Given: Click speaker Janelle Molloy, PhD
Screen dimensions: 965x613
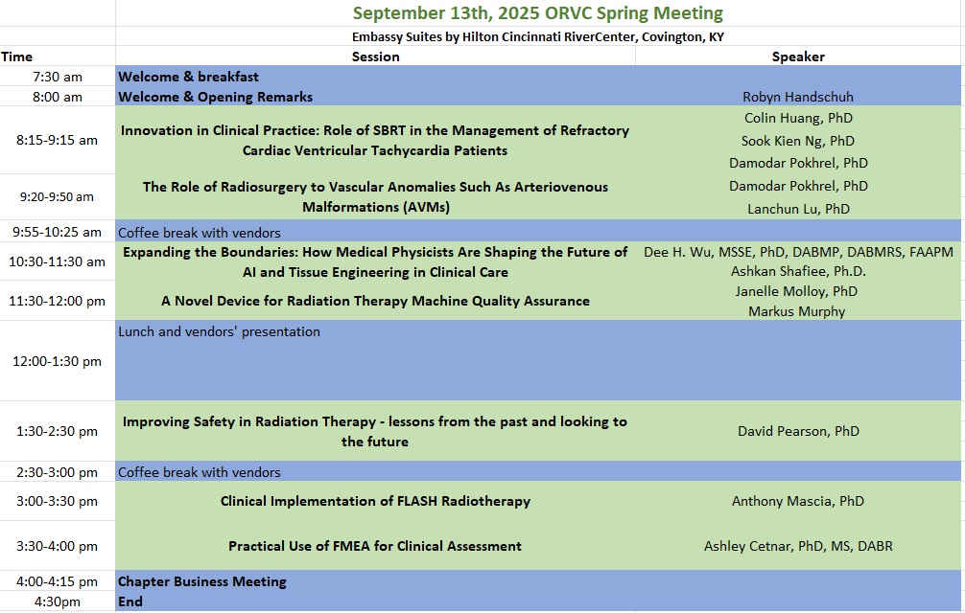Looking at the screenshot, I should pos(796,291).
